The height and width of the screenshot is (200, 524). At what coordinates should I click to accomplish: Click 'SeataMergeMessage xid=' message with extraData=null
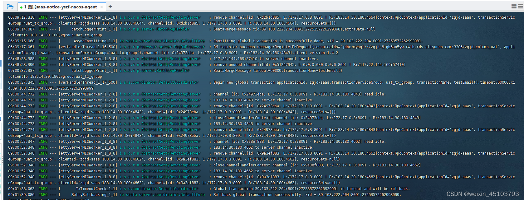pyautogui.click(x=294, y=29)
